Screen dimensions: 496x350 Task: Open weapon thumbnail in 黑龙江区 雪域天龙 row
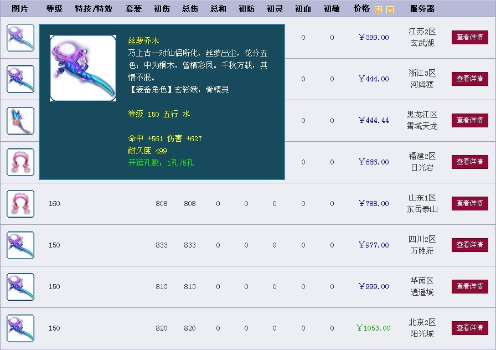tap(20, 121)
